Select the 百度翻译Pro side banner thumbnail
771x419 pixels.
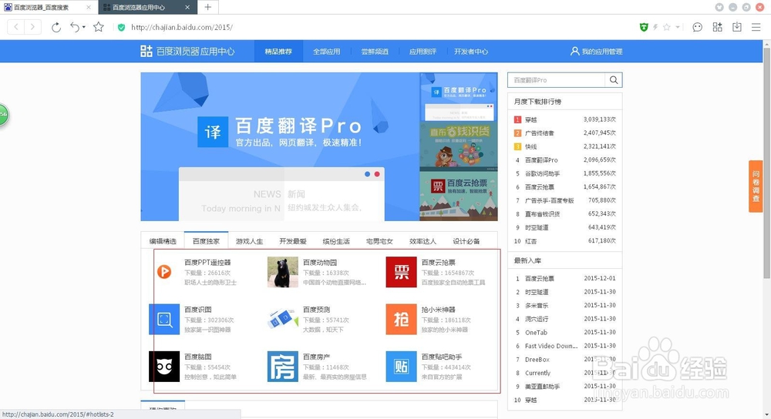pyautogui.click(x=458, y=97)
